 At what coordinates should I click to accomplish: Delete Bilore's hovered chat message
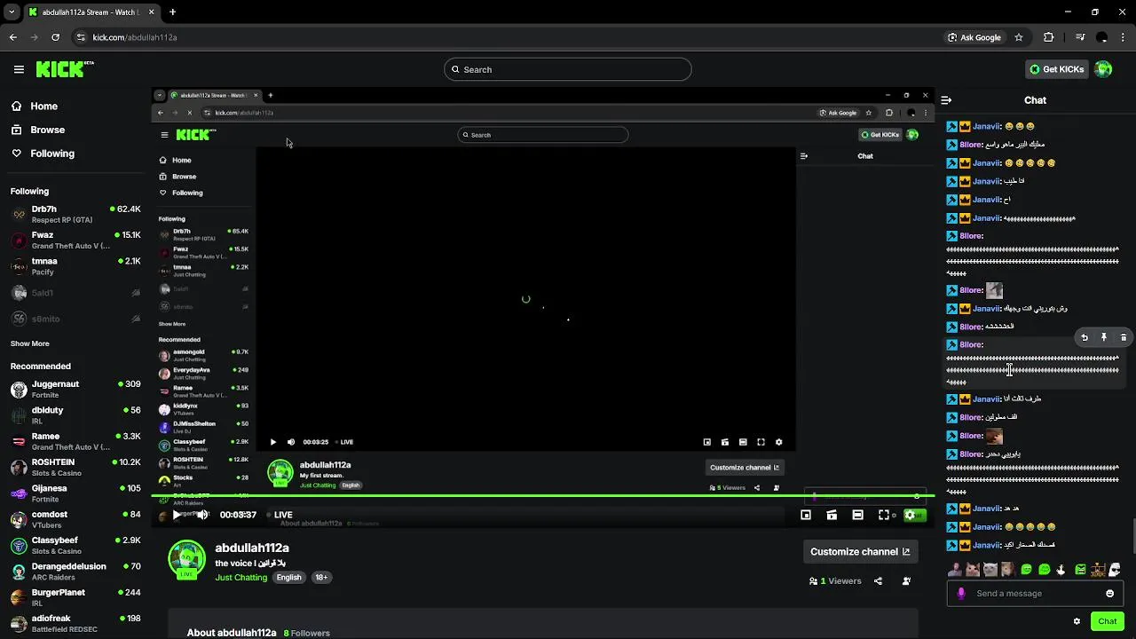1124,337
